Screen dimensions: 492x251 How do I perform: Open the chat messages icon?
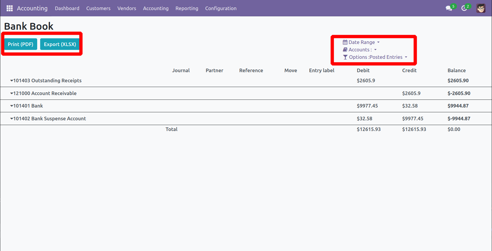(449, 8)
